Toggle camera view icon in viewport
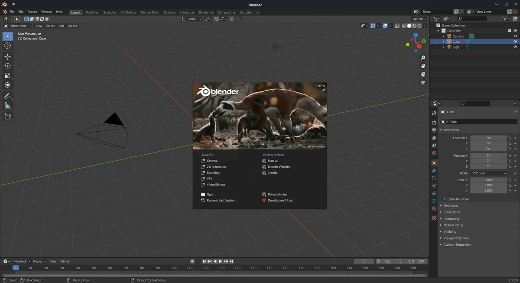This screenshot has width=520, height=283. (423, 74)
